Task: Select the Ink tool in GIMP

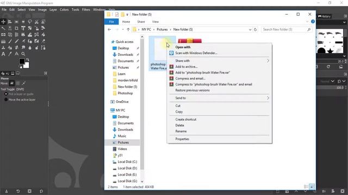Action: pos(30,41)
